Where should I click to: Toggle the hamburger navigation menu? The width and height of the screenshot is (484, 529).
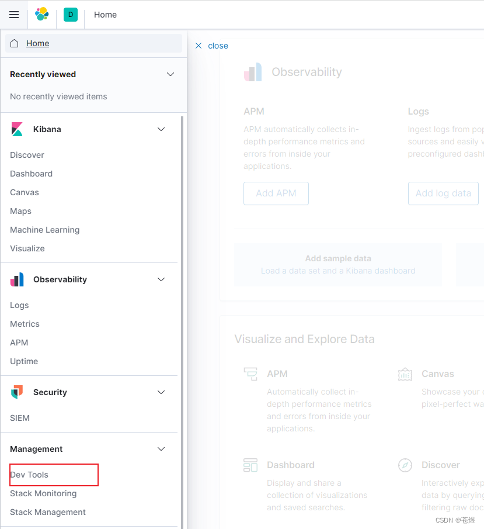pyautogui.click(x=14, y=15)
